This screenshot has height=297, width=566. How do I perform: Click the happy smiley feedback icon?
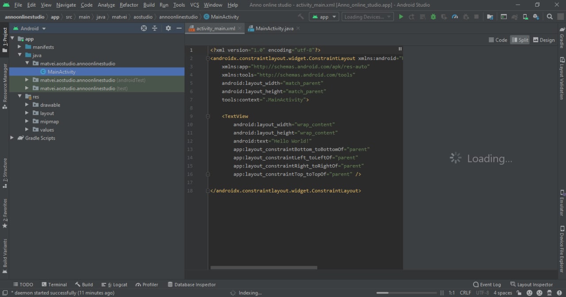[x=529, y=293]
